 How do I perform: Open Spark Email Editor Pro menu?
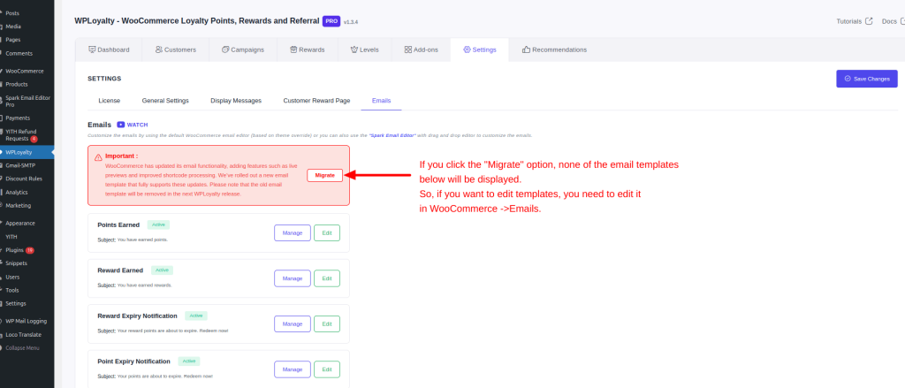pyautogui.click(x=27, y=101)
